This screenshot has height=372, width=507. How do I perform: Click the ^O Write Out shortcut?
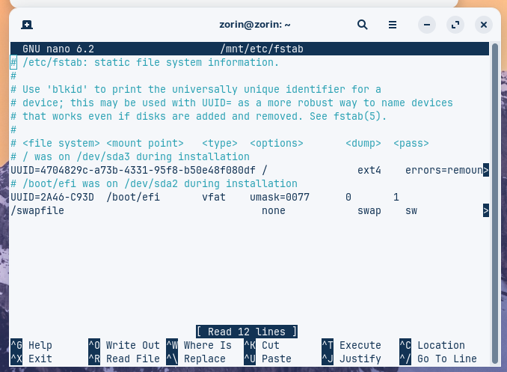(x=124, y=345)
